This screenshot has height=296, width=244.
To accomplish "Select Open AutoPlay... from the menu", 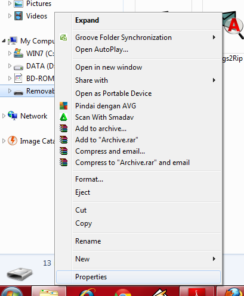I will (138, 49).
